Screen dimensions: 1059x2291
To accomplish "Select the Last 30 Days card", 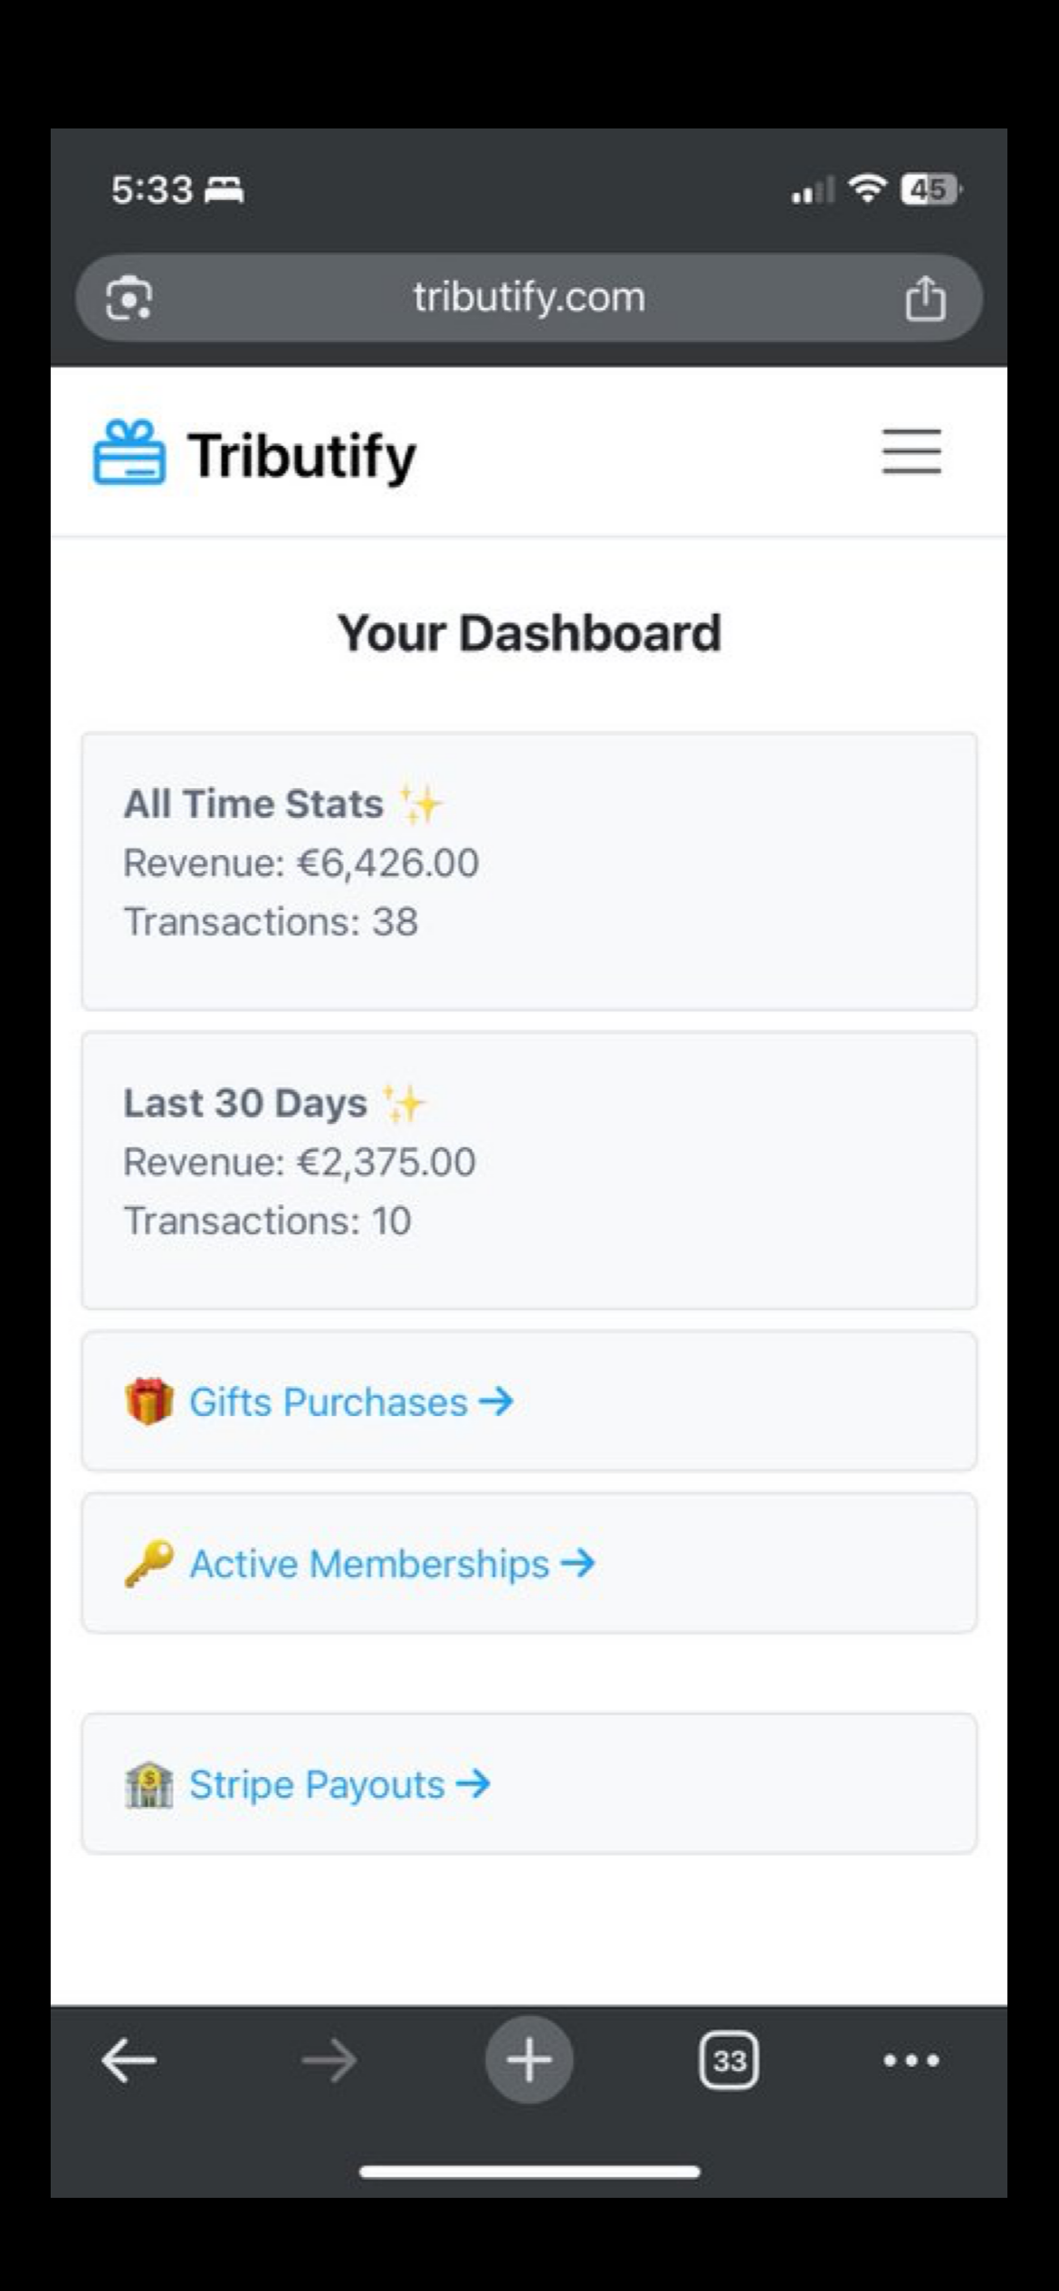I will point(529,1169).
